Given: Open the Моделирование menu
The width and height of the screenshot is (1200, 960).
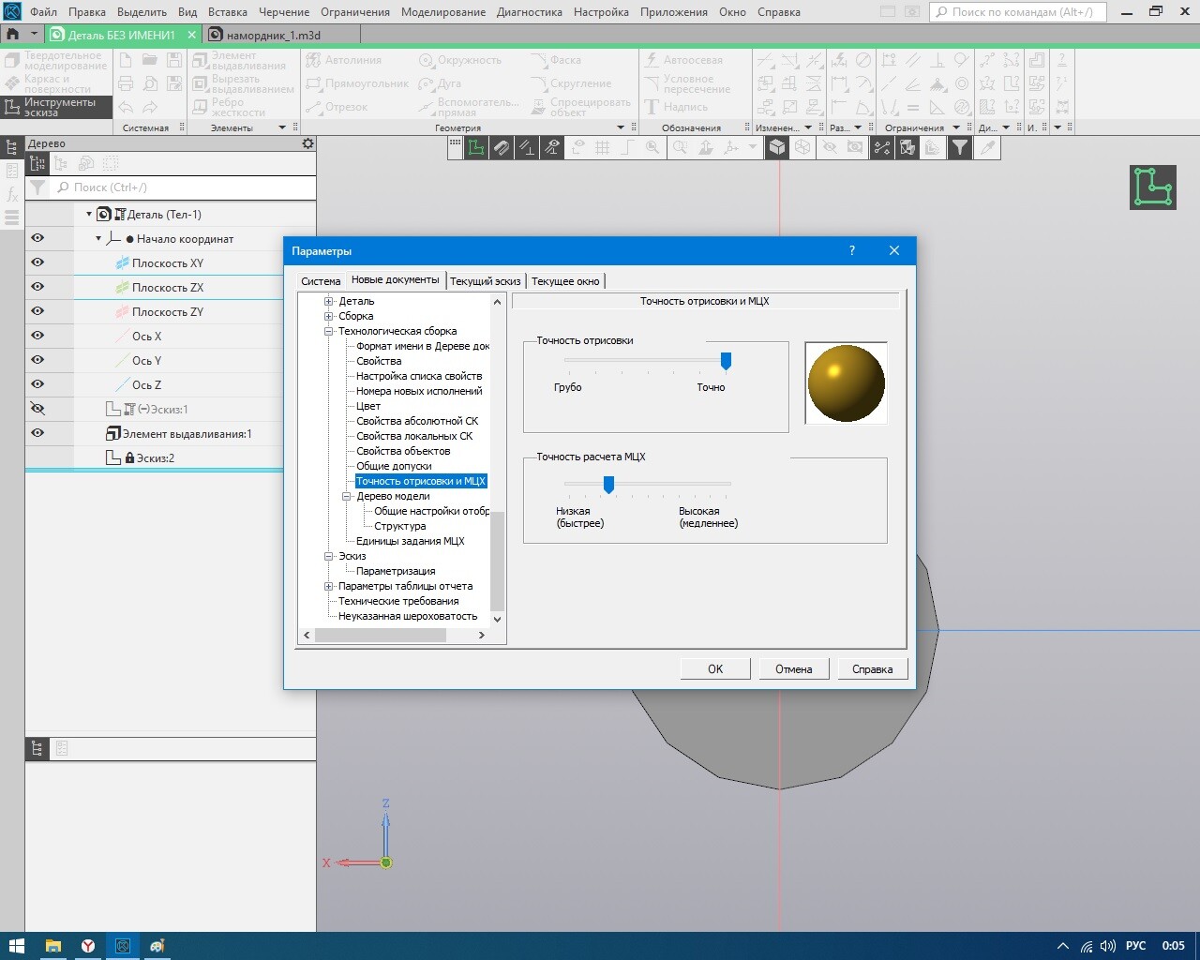Looking at the screenshot, I should tap(443, 12).
